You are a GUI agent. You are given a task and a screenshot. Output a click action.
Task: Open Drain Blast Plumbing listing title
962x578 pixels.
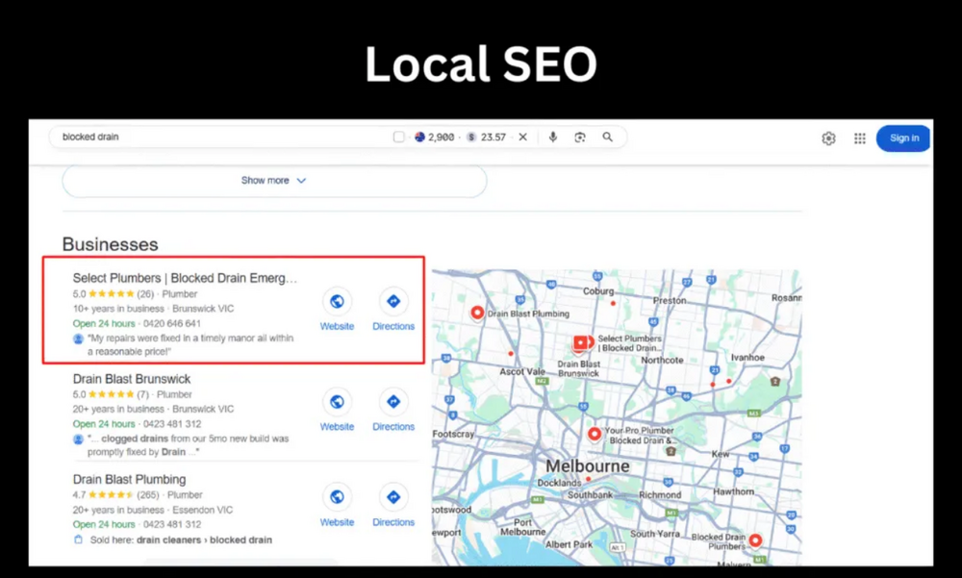click(x=129, y=479)
